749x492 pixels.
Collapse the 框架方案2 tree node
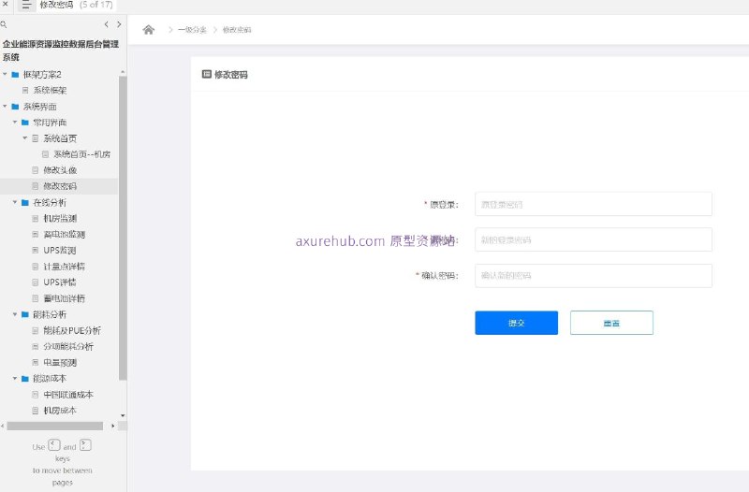pos(5,74)
